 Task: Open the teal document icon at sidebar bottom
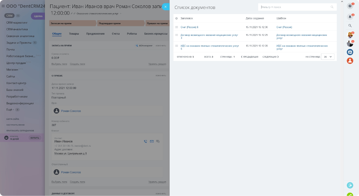coord(350,185)
